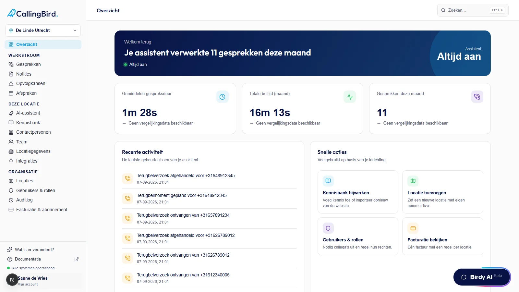
Task: Open the AI-assistent page
Action: (x=28, y=113)
